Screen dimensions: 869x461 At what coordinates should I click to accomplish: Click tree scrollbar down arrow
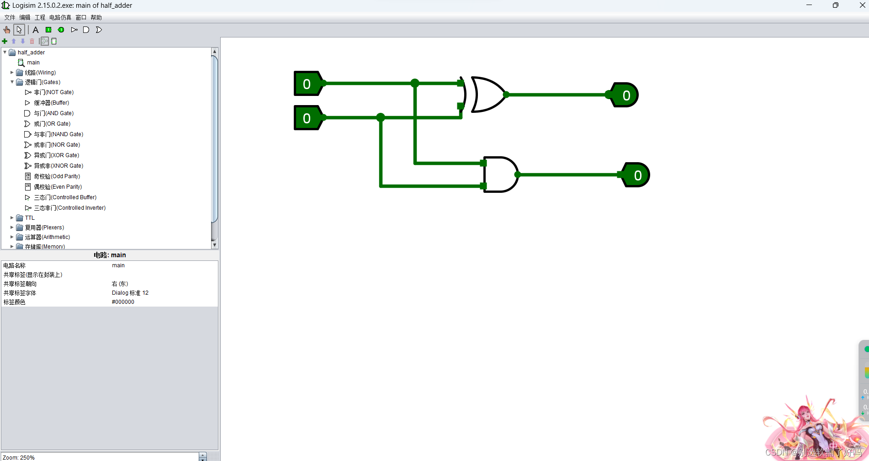214,245
